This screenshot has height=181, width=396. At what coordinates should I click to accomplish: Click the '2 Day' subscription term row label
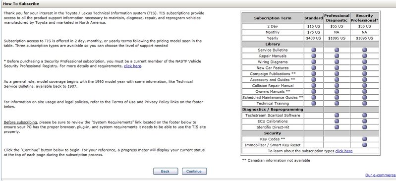click(273, 26)
